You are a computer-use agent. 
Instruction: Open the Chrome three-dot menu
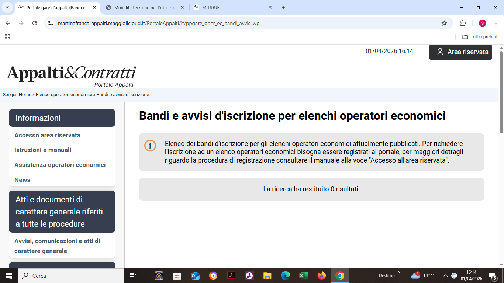pos(496,23)
